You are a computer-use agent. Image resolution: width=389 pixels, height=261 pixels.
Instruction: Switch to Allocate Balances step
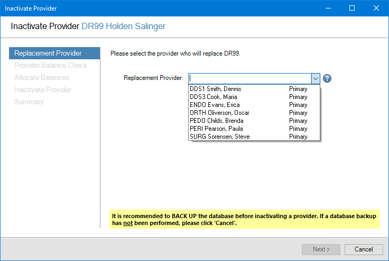tap(42, 78)
